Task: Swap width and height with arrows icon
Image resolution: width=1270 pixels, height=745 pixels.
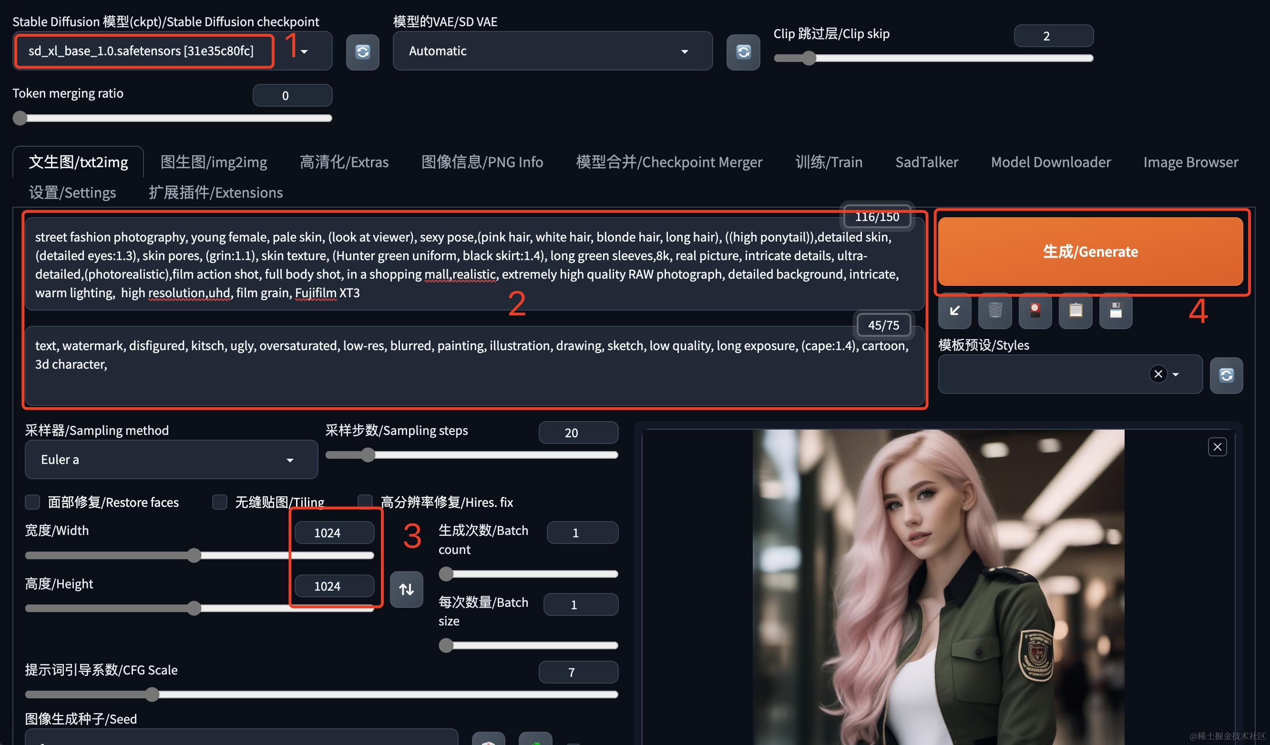Action: (x=406, y=589)
